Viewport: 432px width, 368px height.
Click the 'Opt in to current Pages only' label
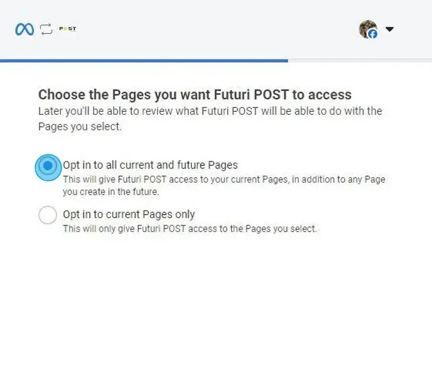(129, 214)
